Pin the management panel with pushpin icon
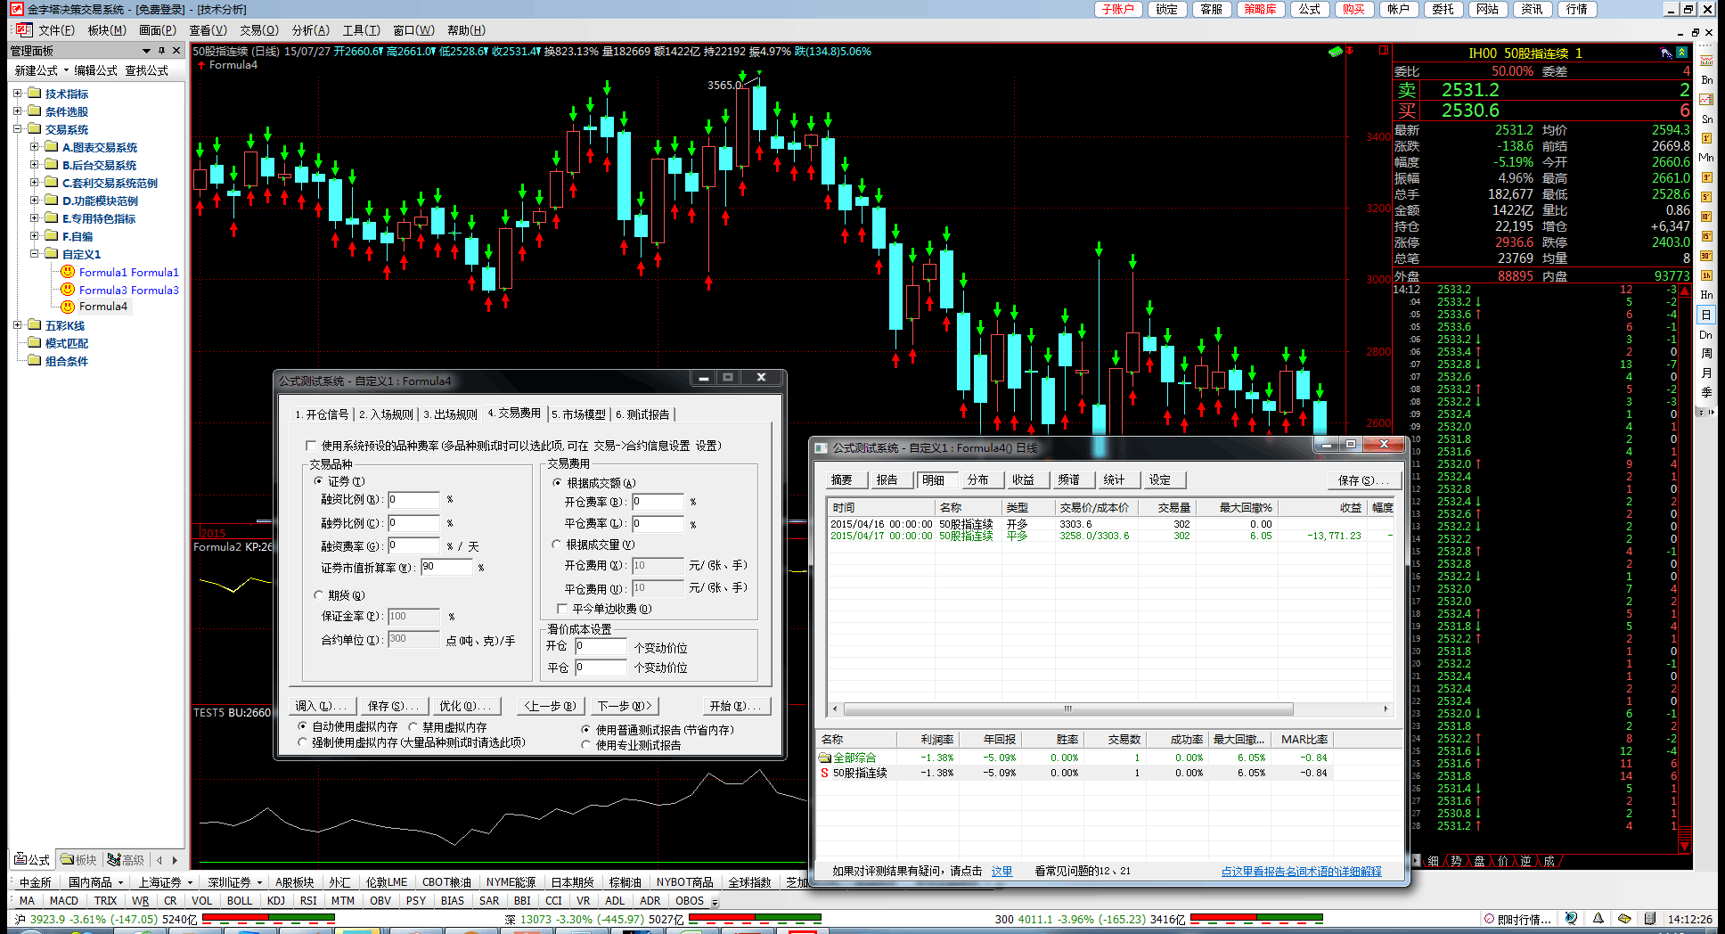The image size is (1725, 934). click(161, 51)
